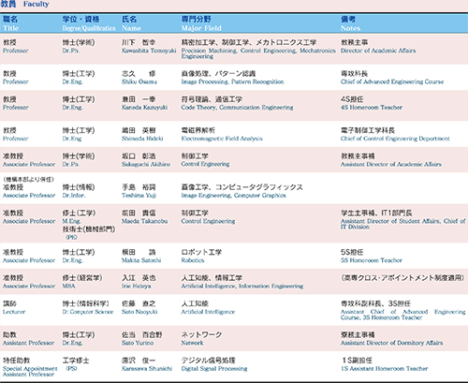The width and height of the screenshot is (468, 383).
Task: Click Maeda Takanobu name
Action: click(x=144, y=221)
